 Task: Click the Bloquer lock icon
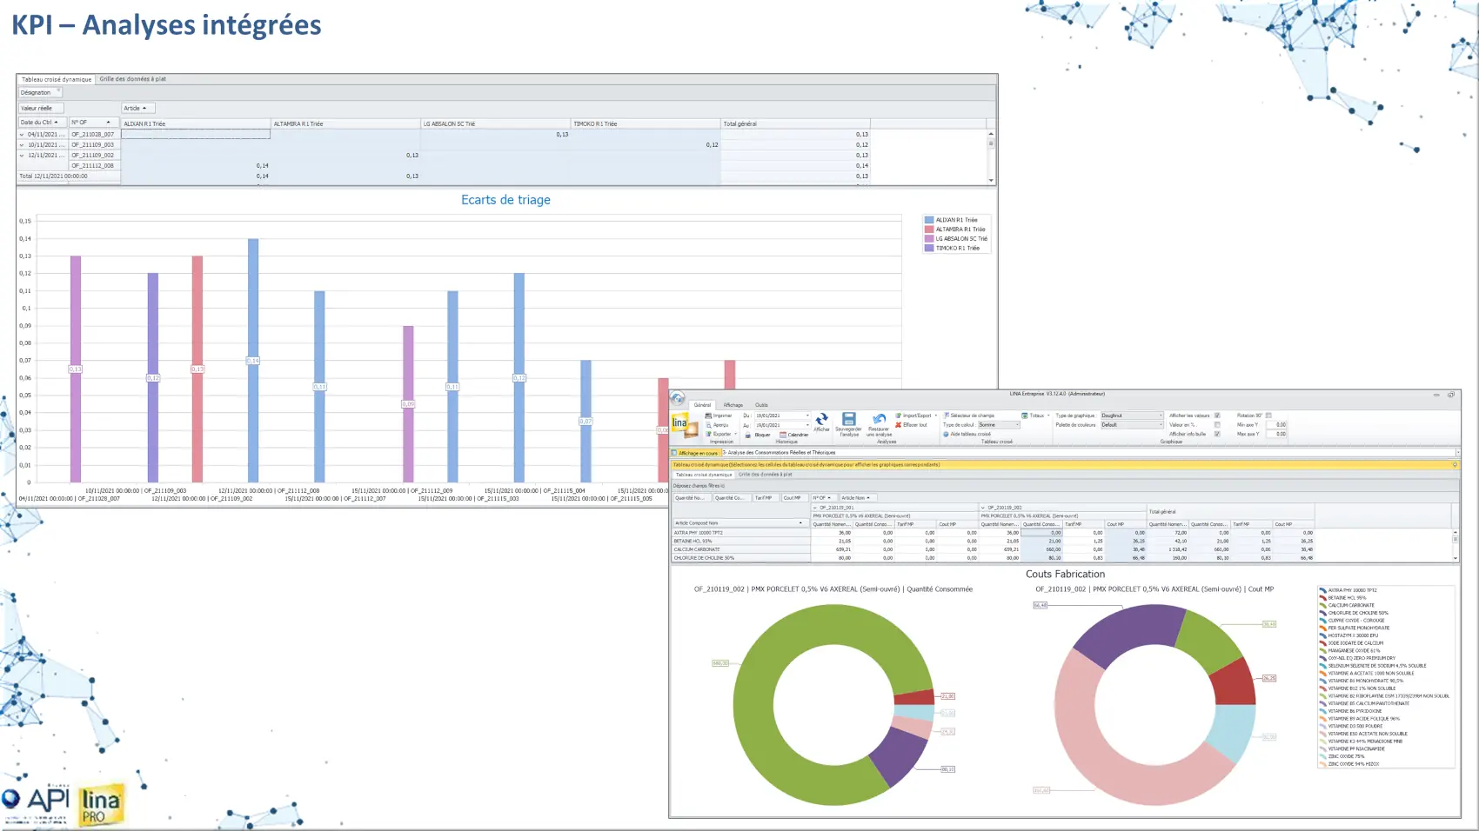[748, 435]
